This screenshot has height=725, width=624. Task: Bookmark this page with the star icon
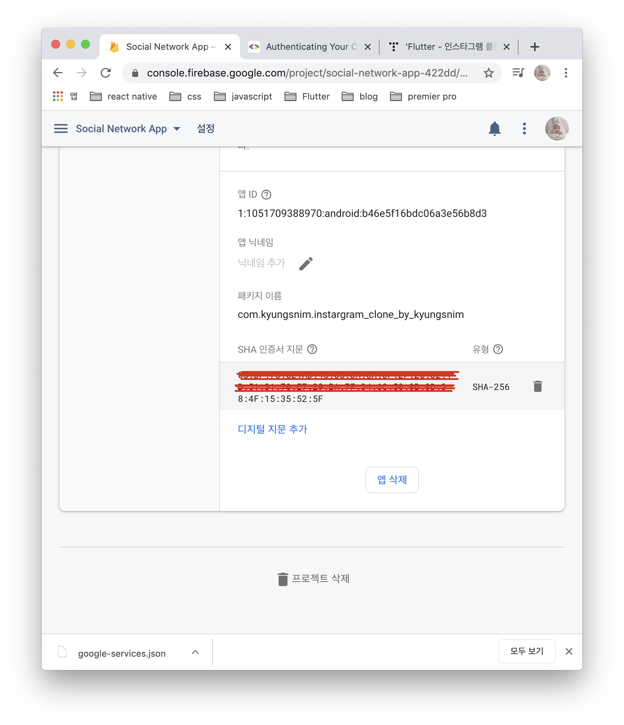pos(488,73)
